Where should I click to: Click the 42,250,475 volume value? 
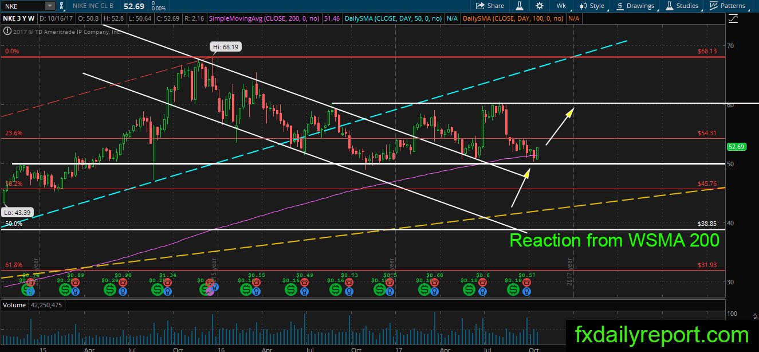click(46, 305)
